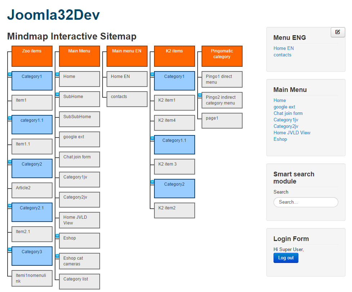Open the Category1jv sitemap box
The image size is (352, 292).
coord(80,180)
